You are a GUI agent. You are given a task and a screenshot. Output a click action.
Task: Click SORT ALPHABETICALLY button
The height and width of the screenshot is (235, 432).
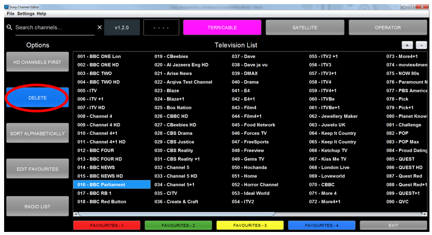click(x=38, y=133)
